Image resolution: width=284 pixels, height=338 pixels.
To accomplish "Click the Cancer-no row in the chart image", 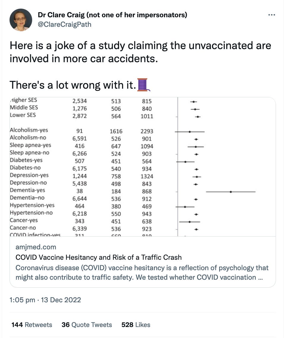I will (23, 228).
